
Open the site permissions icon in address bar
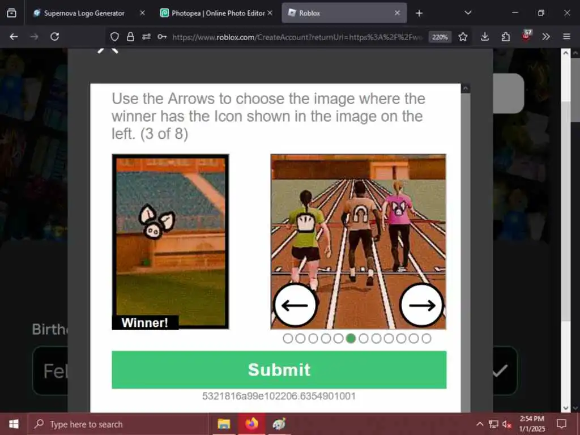click(x=146, y=37)
